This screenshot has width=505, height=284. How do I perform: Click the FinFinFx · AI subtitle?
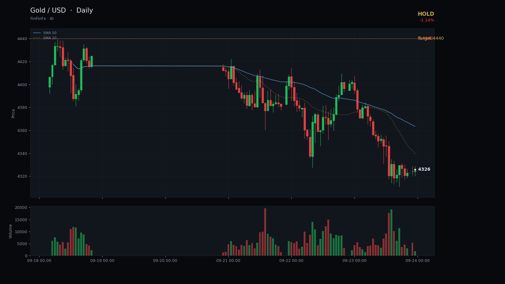pyautogui.click(x=42, y=19)
